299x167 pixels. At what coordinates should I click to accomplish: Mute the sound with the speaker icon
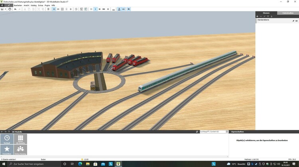[129, 9]
